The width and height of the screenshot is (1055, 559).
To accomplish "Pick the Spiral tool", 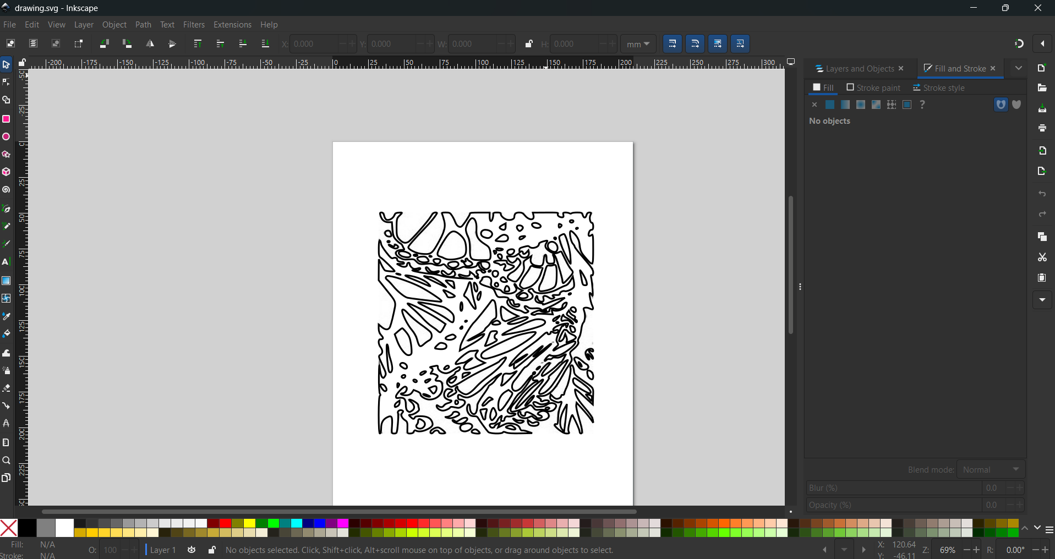I will pyautogui.click(x=6, y=190).
